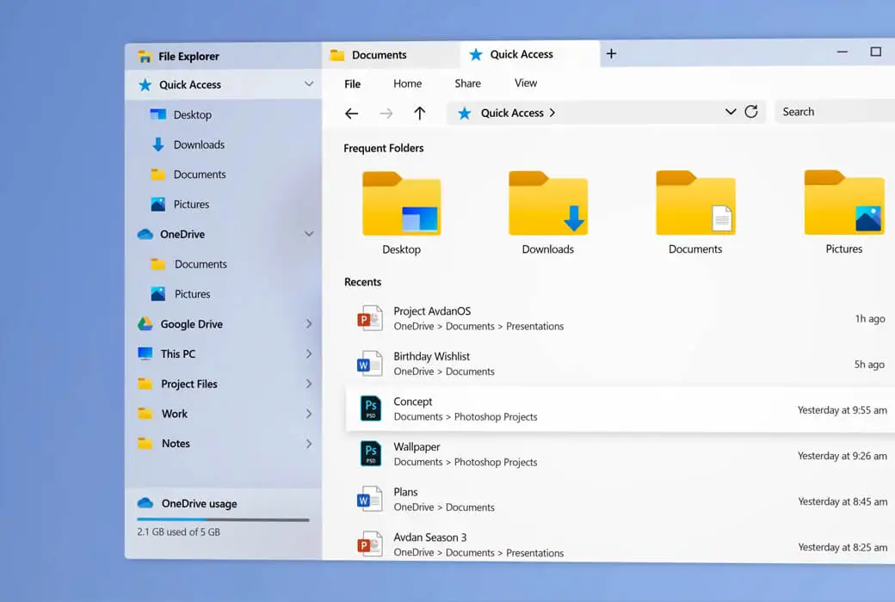This screenshot has width=895, height=602.
Task: Open the Pictures frequent folder
Action: click(844, 212)
